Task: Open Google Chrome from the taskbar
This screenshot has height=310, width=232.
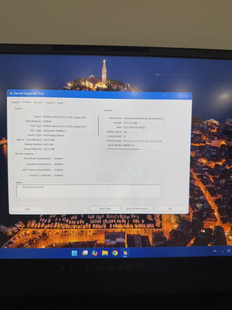Action: 115,253
